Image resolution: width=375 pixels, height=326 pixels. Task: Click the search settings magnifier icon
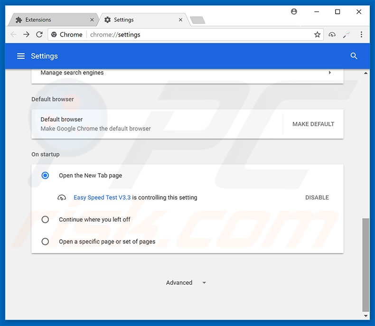pyautogui.click(x=354, y=56)
